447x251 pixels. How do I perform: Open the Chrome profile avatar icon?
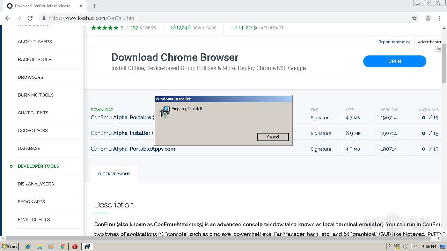428,18
